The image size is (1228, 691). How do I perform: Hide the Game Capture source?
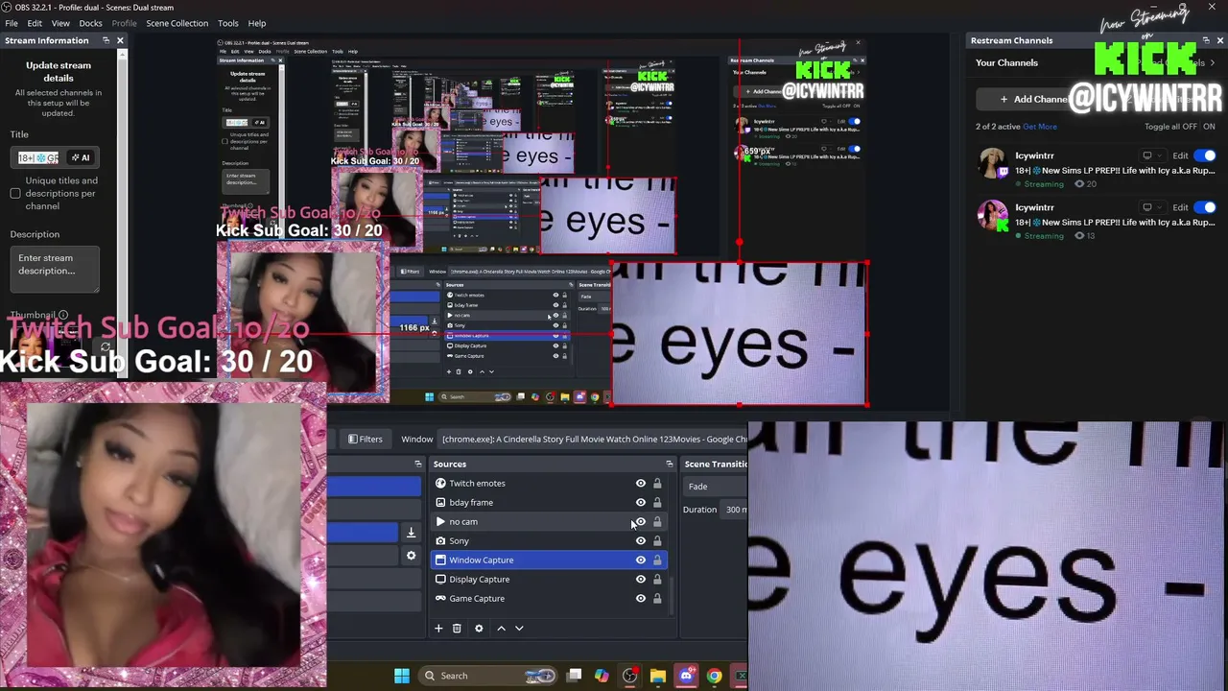click(641, 598)
